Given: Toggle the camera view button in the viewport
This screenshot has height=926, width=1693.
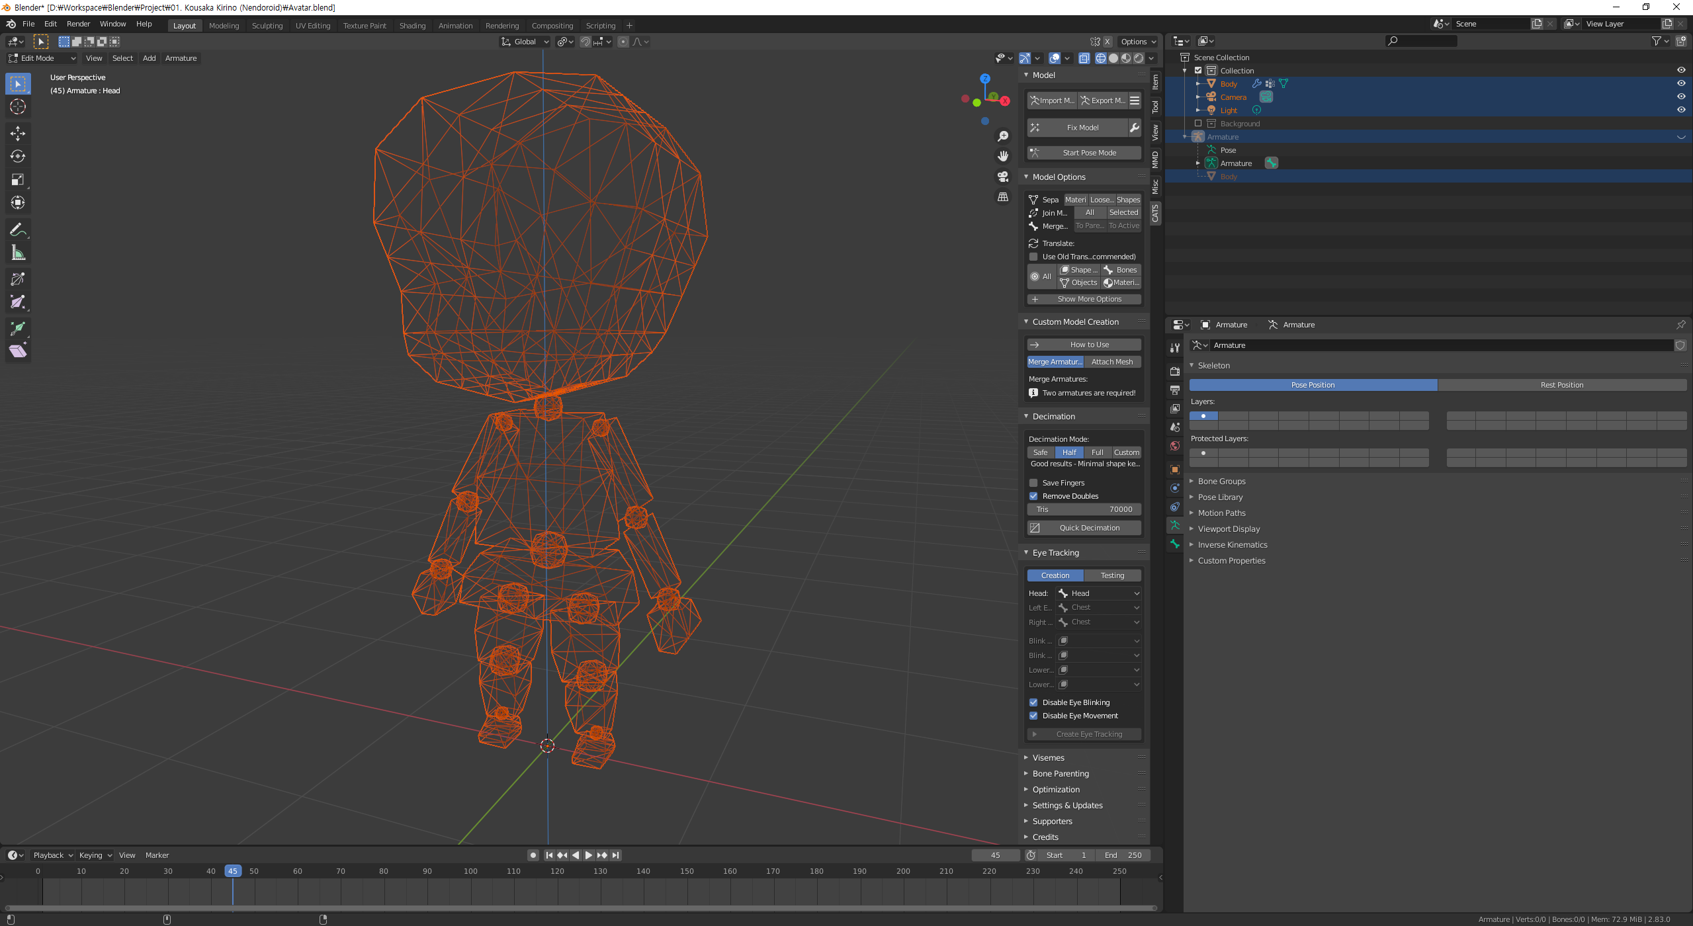Looking at the screenshot, I should (x=1003, y=177).
